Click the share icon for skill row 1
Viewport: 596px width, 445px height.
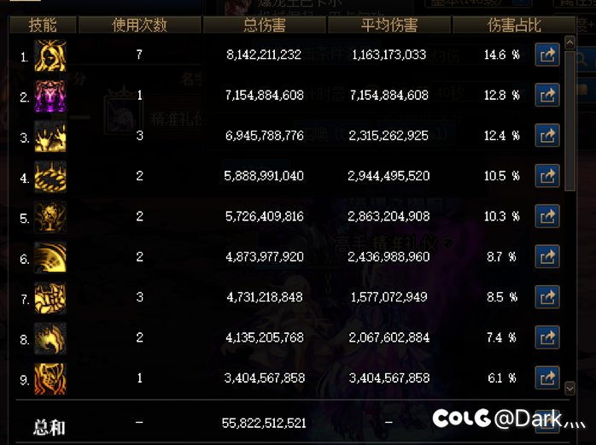pyautogui.click(x=547, y=55)
